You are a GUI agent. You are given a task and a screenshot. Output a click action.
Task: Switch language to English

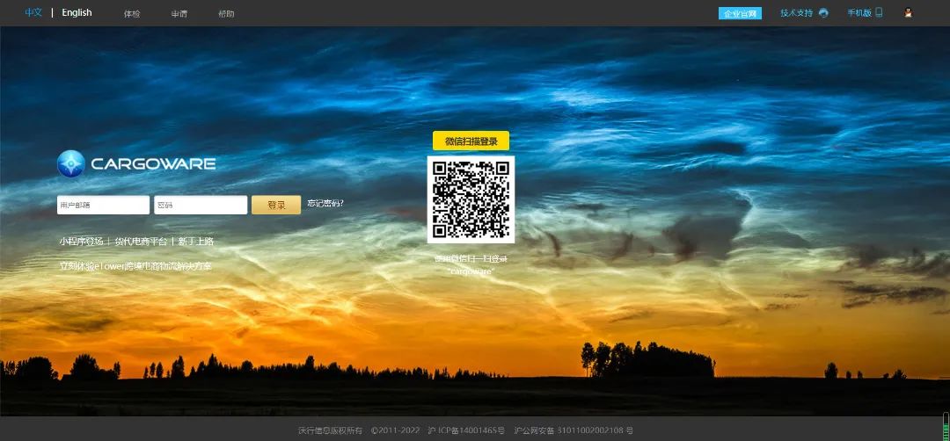tap(77, 13)
